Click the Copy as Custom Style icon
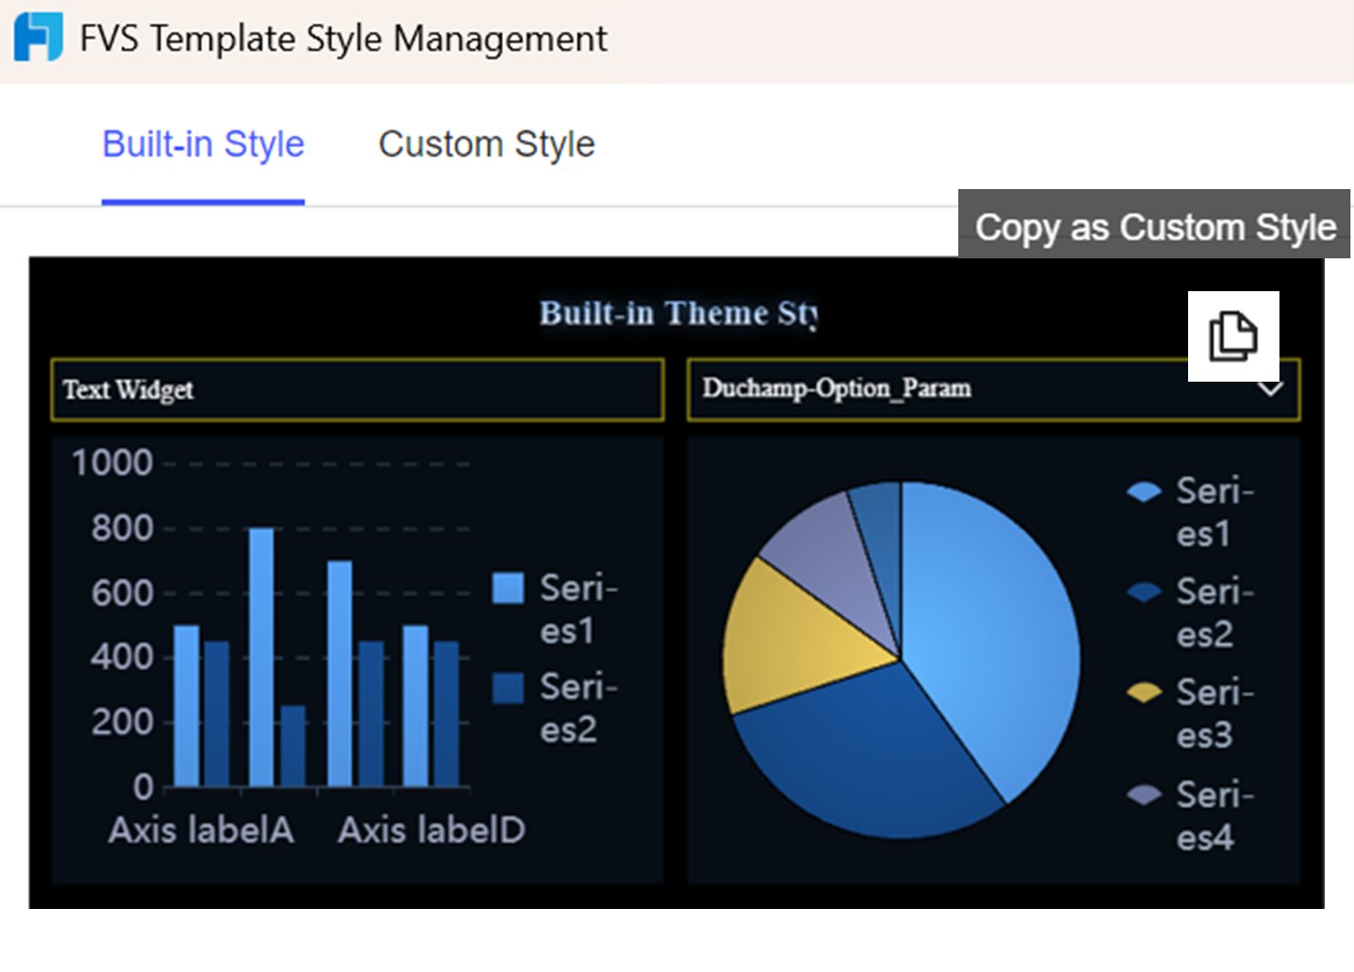1354x972 pixels. click(x=1233, y=336)
